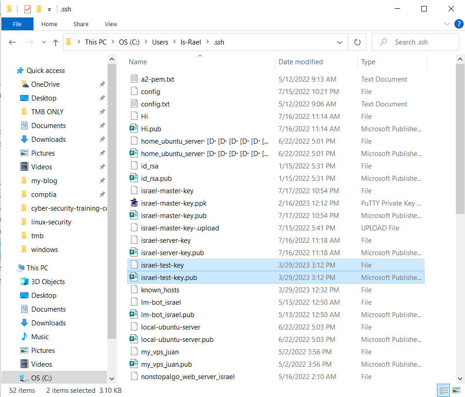Select linux-security folder in navigation pane
Image resolution: width=465 pixels, height=397 pixels.
point(51,222)
